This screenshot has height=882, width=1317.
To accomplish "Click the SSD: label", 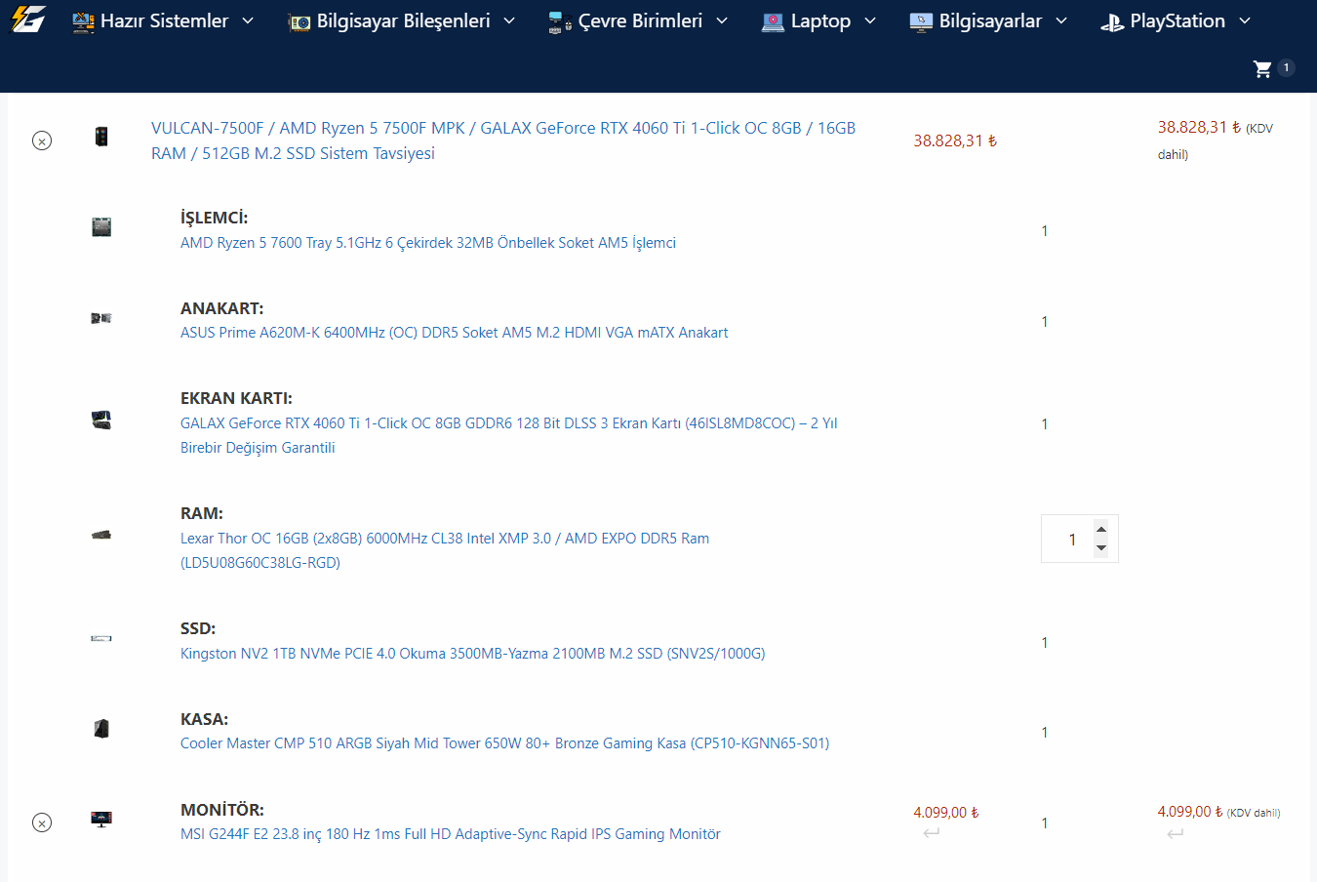I will 198,628.
